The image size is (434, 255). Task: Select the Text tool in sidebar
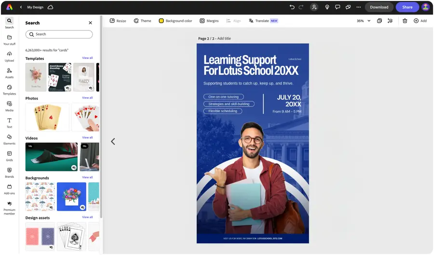9,123
